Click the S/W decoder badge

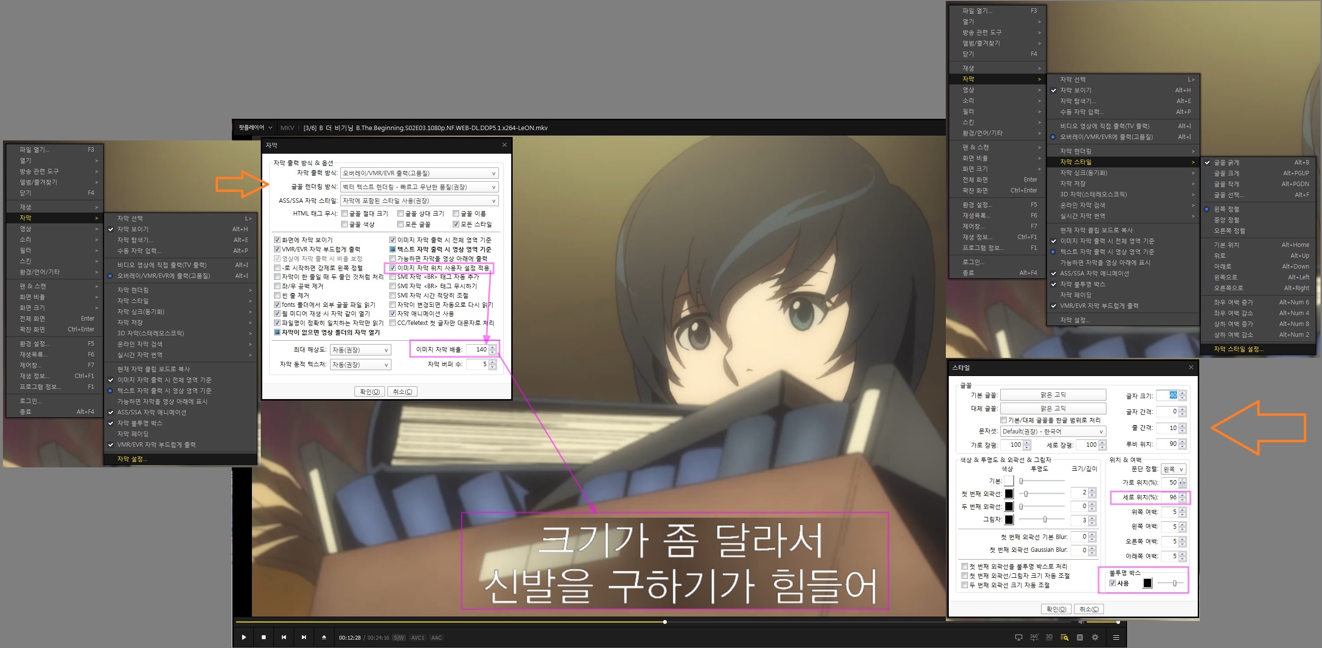tap(399, 638)
